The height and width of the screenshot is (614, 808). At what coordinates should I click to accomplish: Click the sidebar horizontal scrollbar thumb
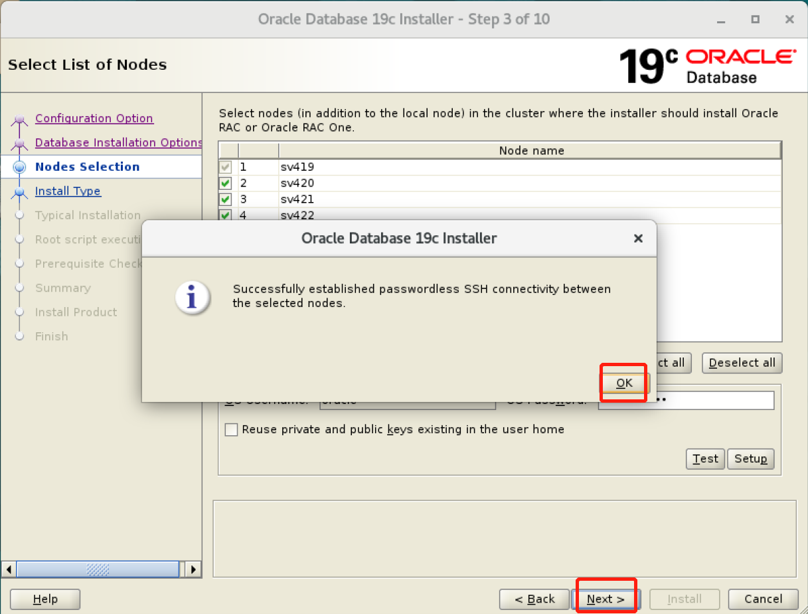[x=98, y=569]
